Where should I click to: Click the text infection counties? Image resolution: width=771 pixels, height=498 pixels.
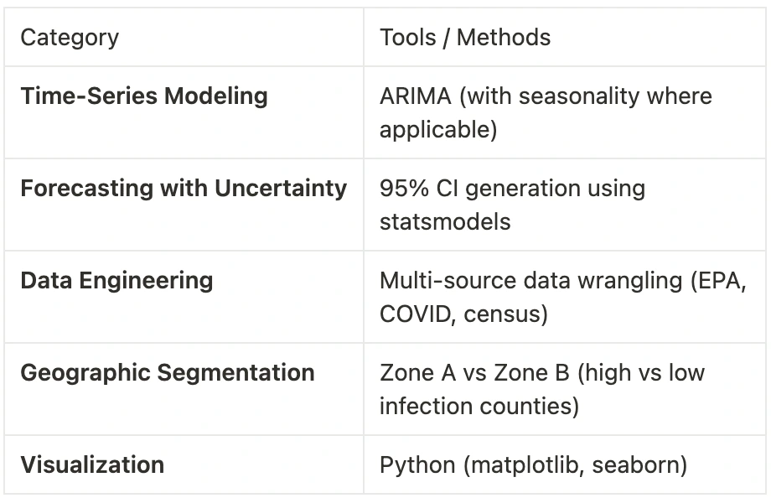coord(478,407)
